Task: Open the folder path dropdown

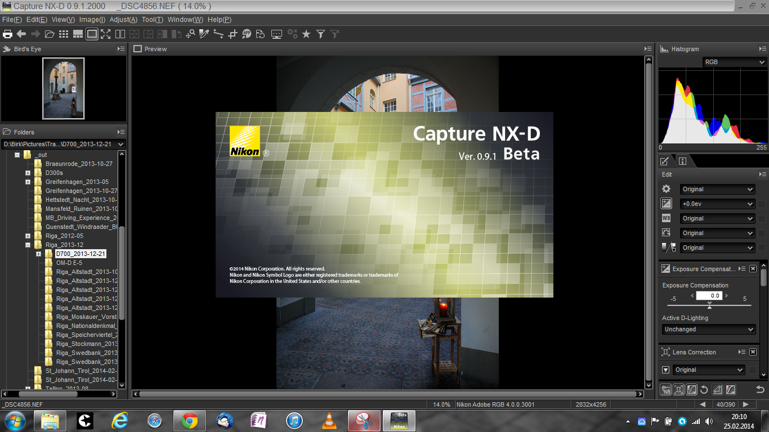Action: [x=63, y=145]
